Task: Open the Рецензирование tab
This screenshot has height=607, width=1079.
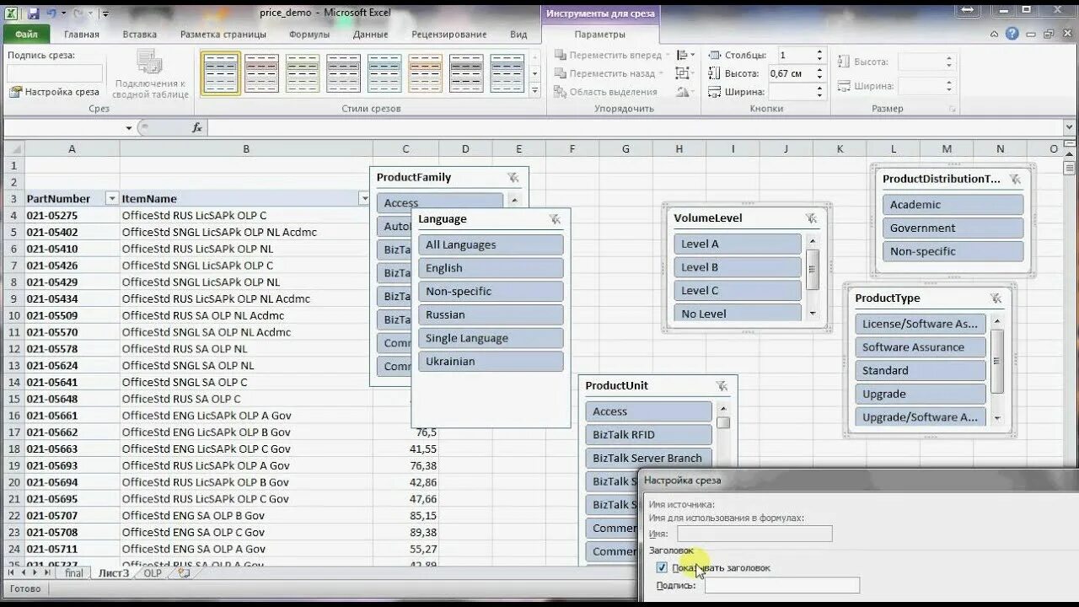Action: point(449,35)
